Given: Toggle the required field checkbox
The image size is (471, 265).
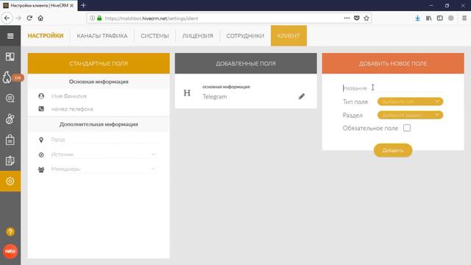Looking at the screenshot, I should tap(407, 128).
